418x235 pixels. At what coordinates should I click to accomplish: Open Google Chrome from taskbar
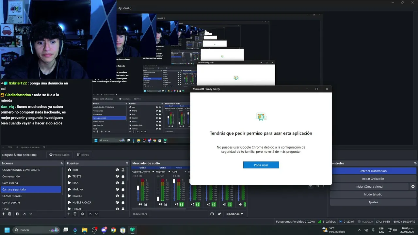point(113,230)
